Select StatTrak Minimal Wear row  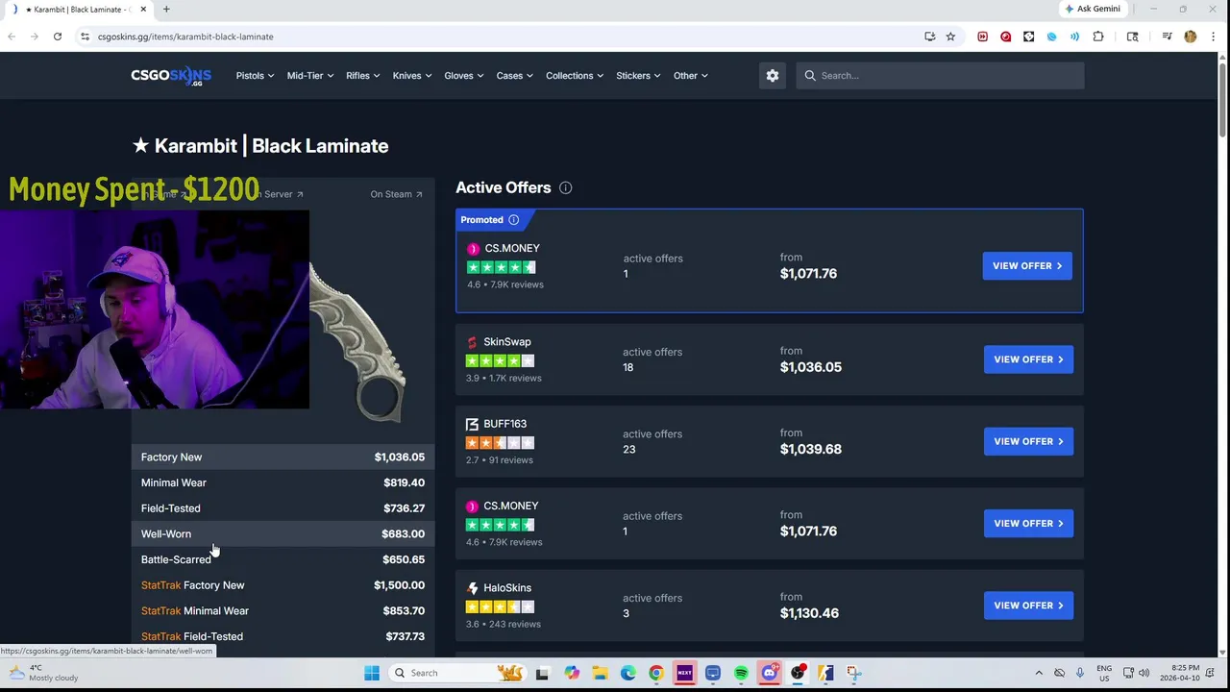[283, 610]
